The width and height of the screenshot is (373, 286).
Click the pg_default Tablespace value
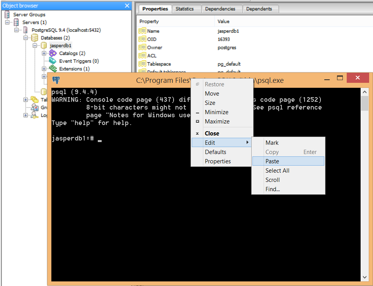pos(229,64)
